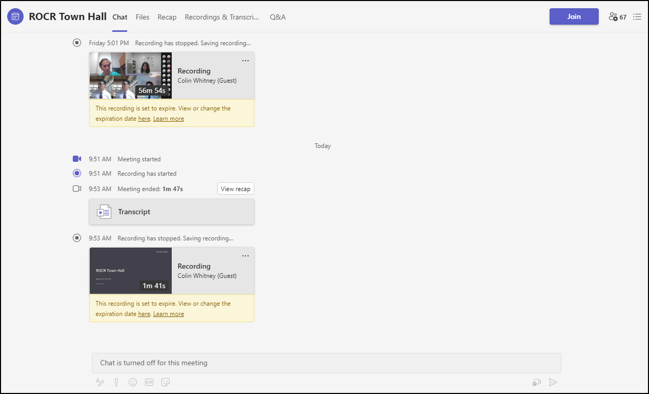The image size is (649, 394).
Task: Play the 56m 54s recording thumbnail
Action: pos(130,76)
